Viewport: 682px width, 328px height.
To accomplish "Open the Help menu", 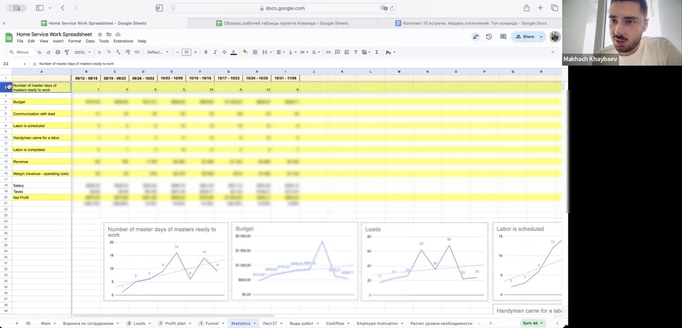I will point(142,41).
